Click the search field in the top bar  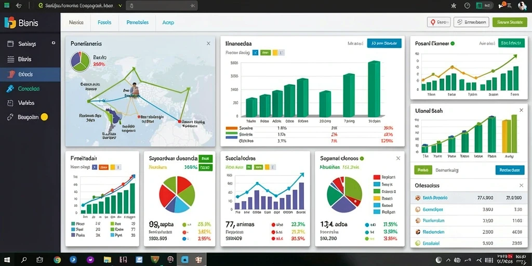(x=162, y=6)
